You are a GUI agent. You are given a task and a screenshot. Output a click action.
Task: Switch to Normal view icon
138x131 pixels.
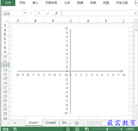pos(68,129)
